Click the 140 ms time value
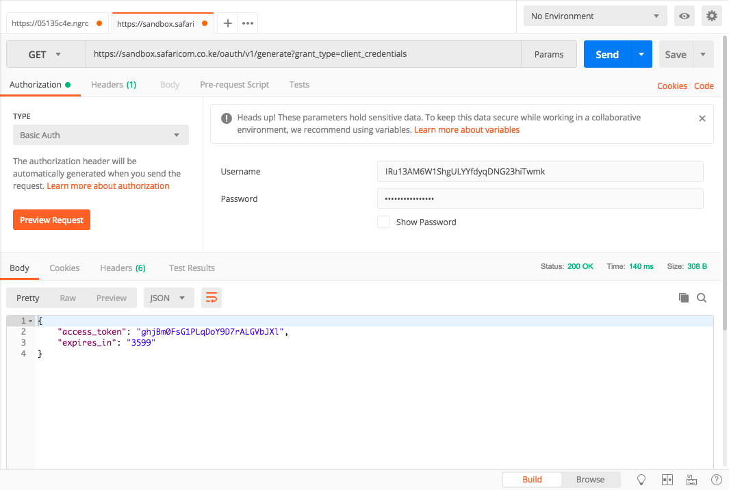Viewport: 729px width, 490px height. pyautogui.click(x=641, y=266)
